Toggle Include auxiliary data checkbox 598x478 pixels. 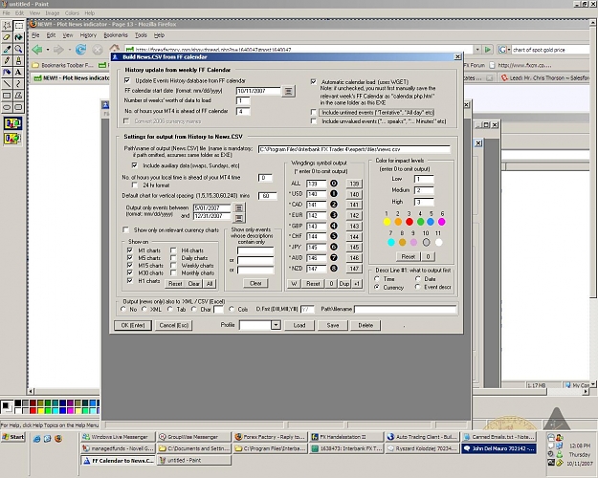coord(135,165)
